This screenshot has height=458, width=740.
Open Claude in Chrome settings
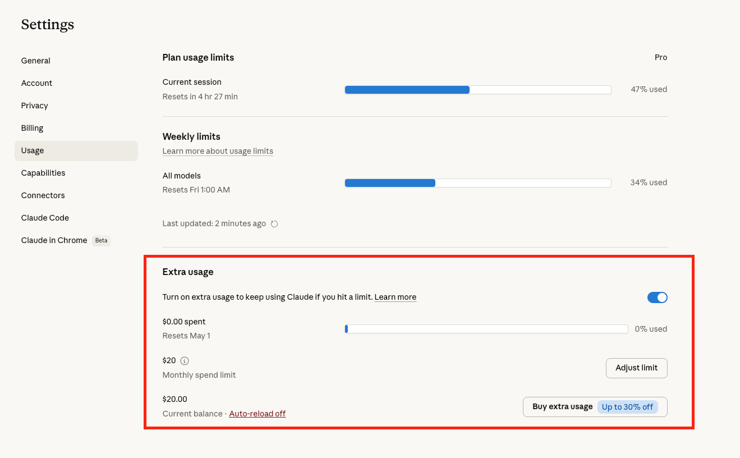click(x=54, y=240)
